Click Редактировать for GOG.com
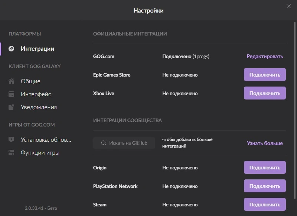297x216 pixels. (x=265, y=56)
